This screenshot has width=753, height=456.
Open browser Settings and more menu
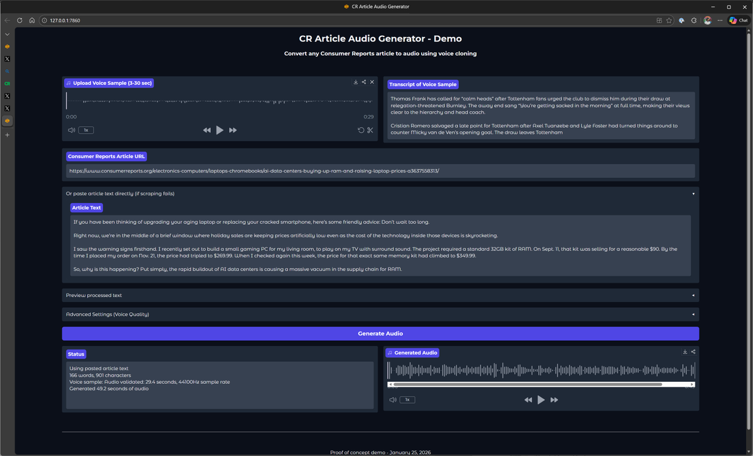pos(719,20)
